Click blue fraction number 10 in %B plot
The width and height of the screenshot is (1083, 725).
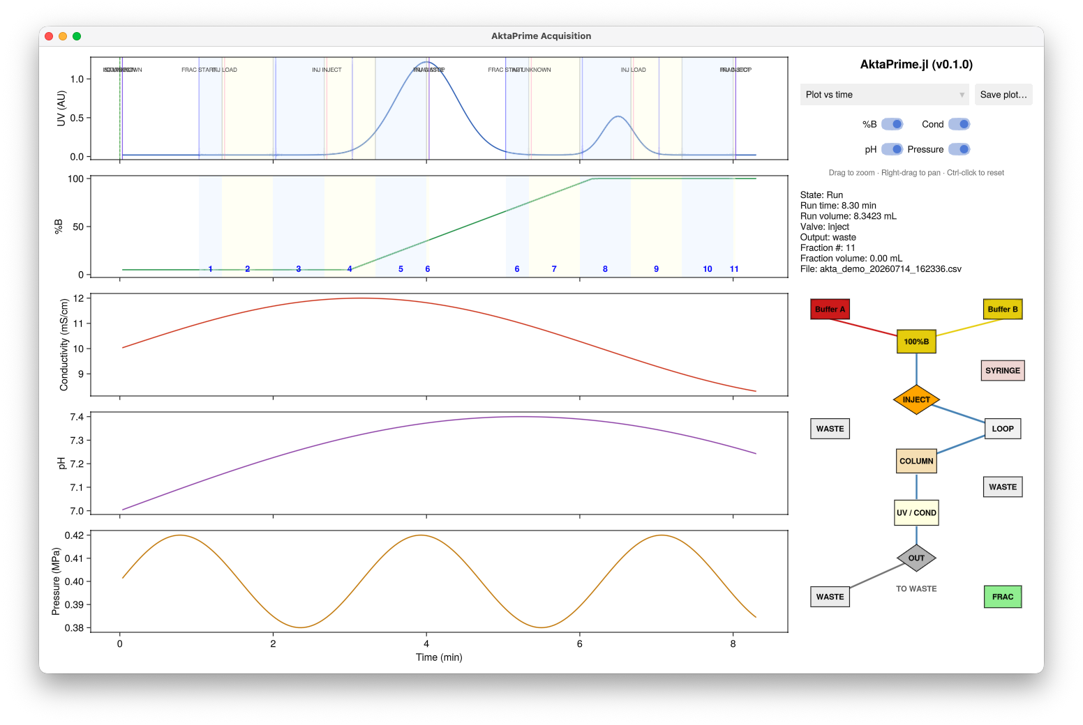point(708,269)
